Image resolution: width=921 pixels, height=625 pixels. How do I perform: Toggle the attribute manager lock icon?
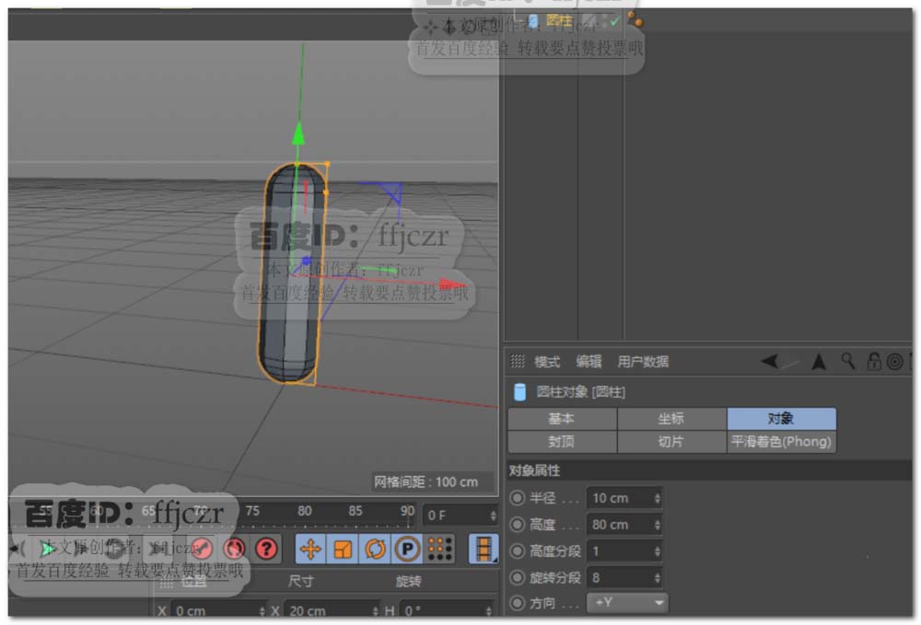click(x=873, y=362)
